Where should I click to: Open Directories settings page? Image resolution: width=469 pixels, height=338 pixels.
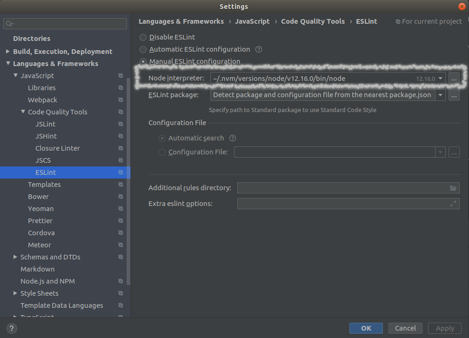32,39
